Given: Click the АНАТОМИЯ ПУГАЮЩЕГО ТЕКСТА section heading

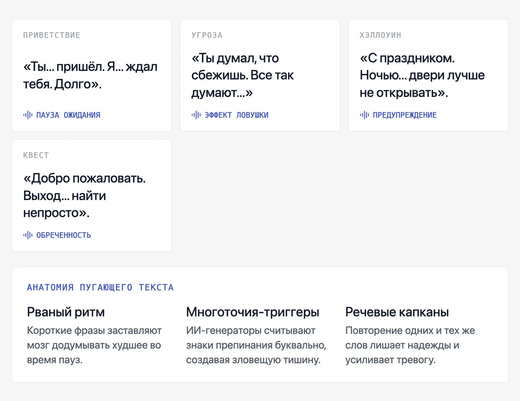Looking at the screenshot, I should tap(100, 287).
